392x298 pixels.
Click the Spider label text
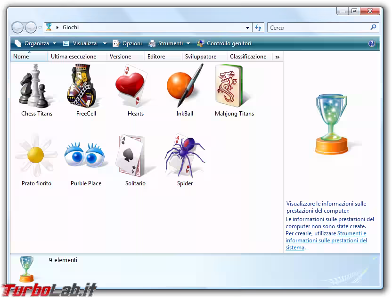pos(185,183)
